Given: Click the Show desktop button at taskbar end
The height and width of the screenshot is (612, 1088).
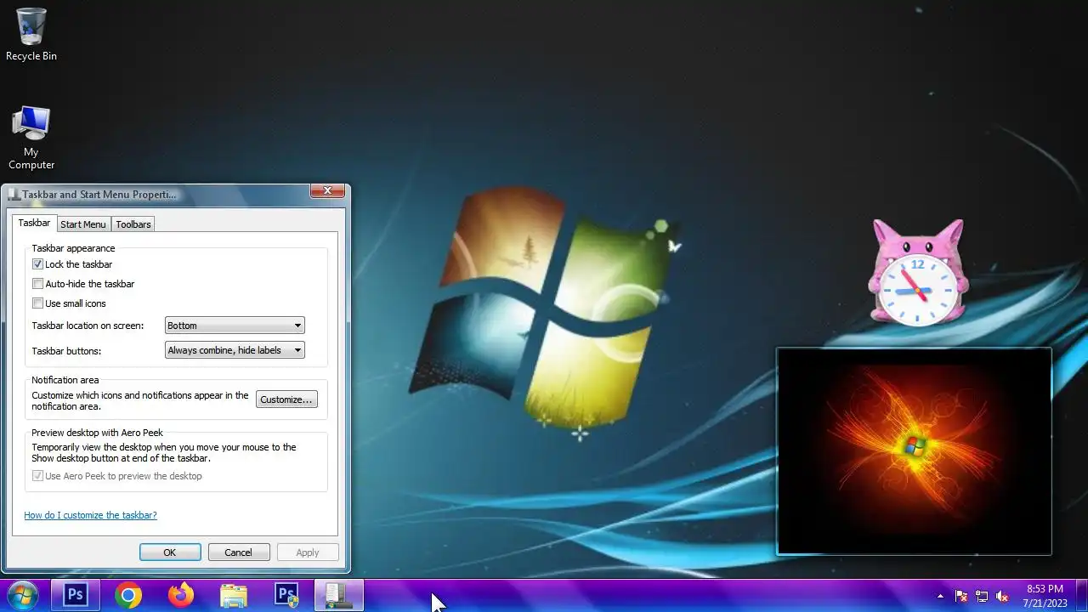Looking at the screenshot, I should 1081,595.
